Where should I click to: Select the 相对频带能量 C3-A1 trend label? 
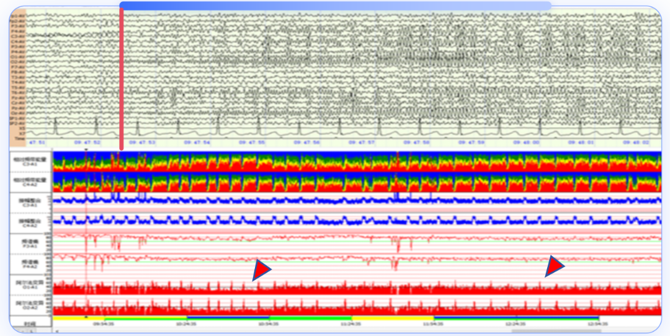point(30,161)
